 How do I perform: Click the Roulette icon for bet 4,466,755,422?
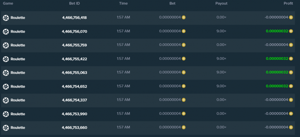[6, 59]
